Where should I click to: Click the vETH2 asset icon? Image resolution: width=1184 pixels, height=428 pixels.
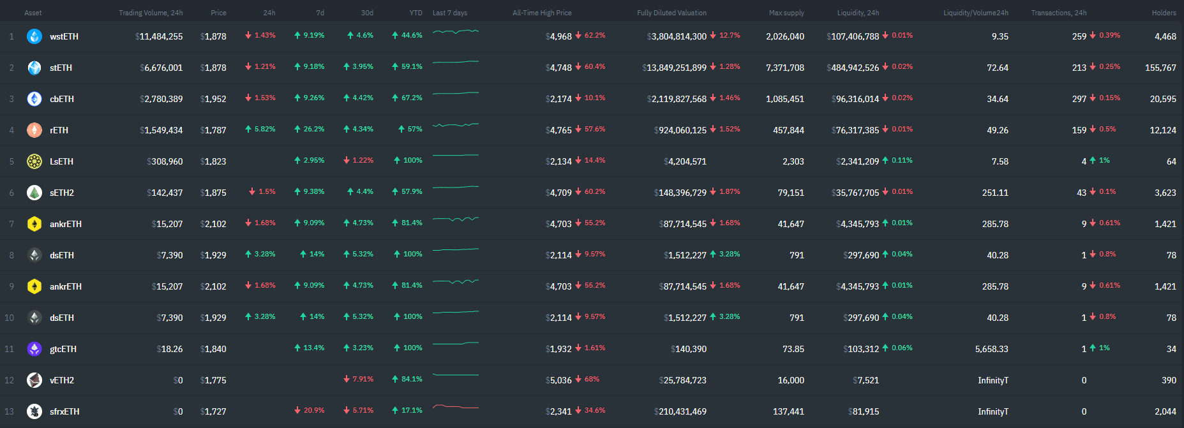34,380
